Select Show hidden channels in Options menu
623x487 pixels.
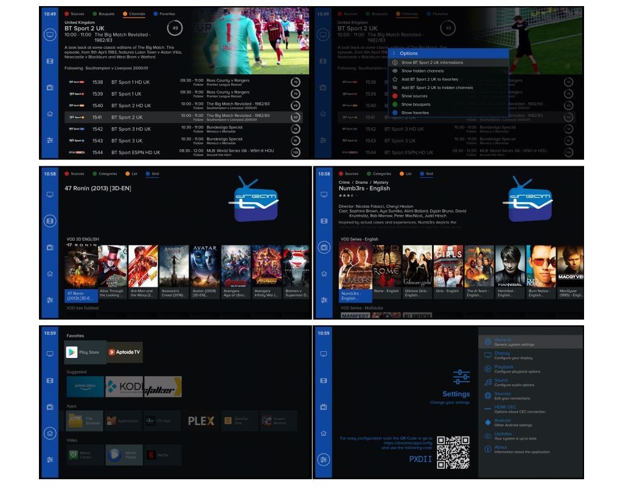(422, 71)
